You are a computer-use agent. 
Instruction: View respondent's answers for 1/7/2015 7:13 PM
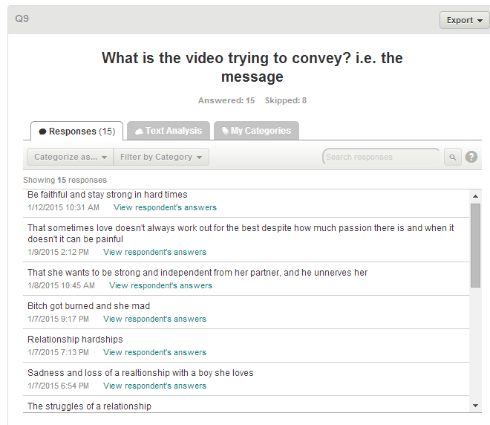154,352
